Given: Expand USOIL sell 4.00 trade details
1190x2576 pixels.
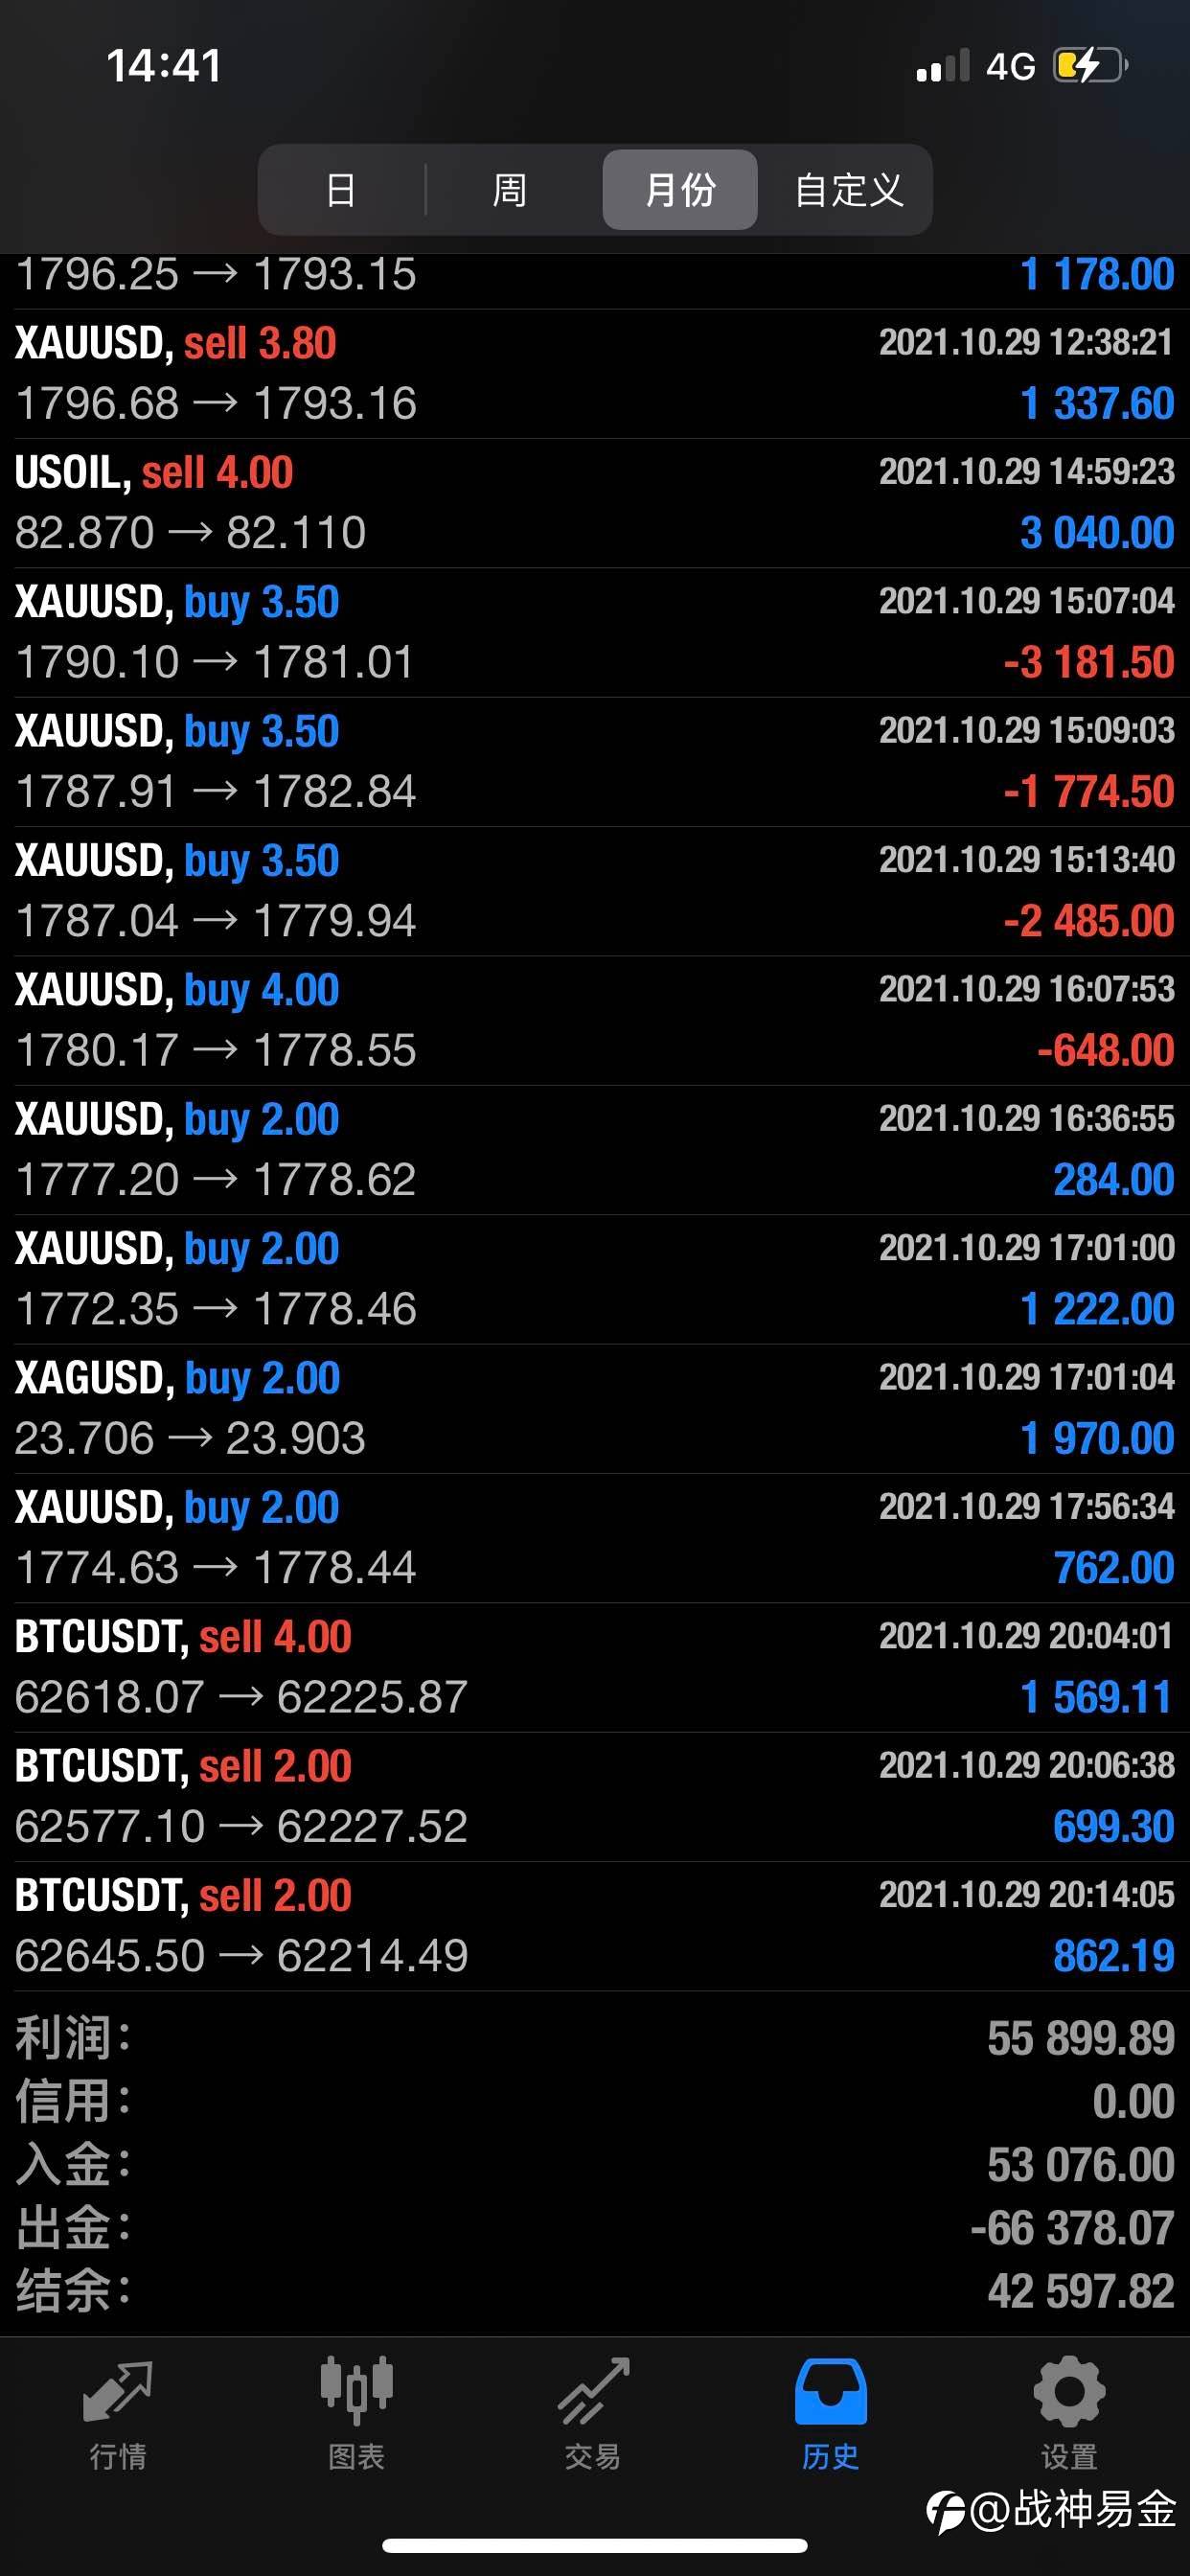Looking at the screenshot, I should pos(595,503).
